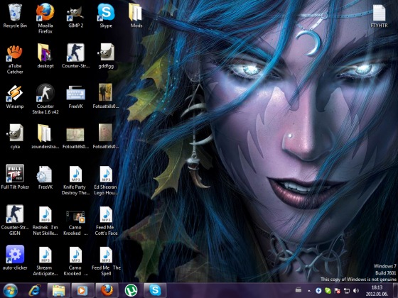Viewport: 398px width, 298px height.
Task: Open the Action Center flag icon
Action: [338, 291]
